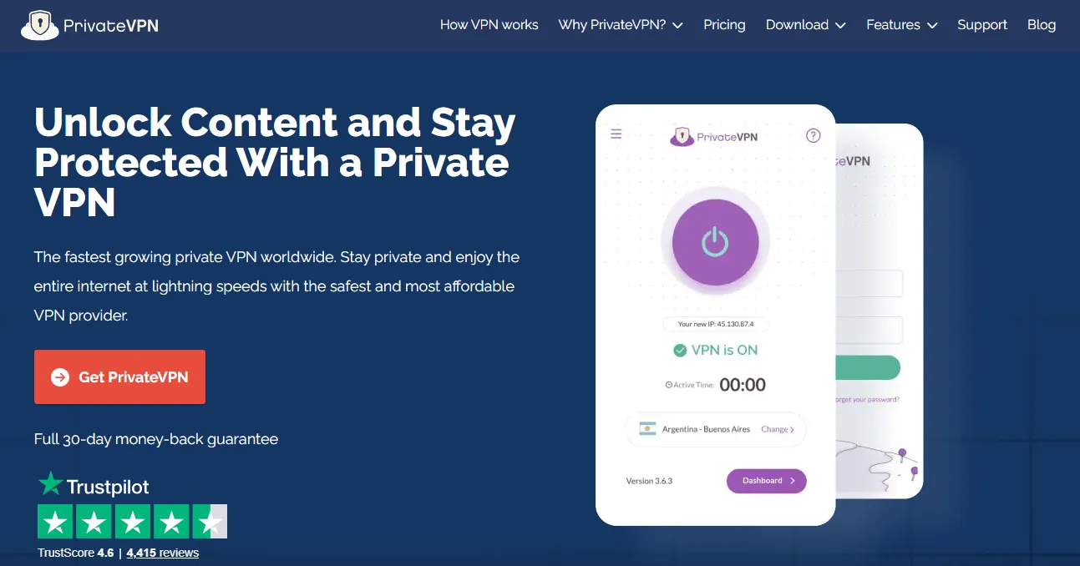Click the Trustpilot star logo

(x=51, y=484)
